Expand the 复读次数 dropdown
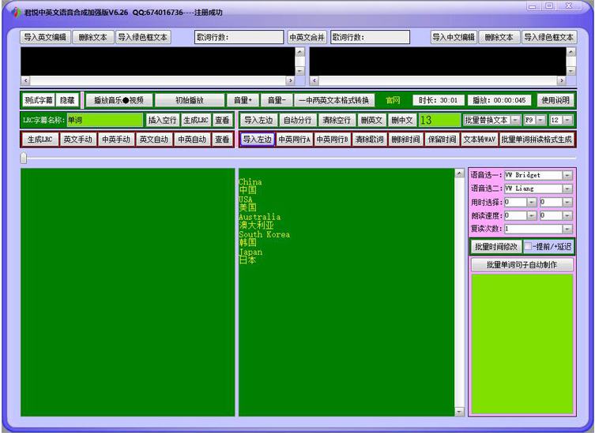 [567, 229]
